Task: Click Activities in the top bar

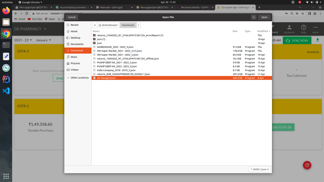Action: coord(7,2)
